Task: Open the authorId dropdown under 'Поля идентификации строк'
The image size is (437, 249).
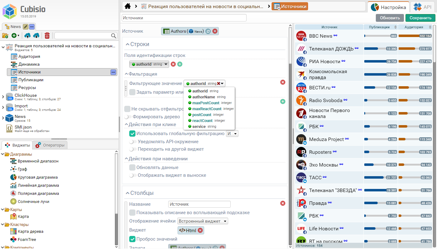Action: pyautogui.click(x=149, y=64)
